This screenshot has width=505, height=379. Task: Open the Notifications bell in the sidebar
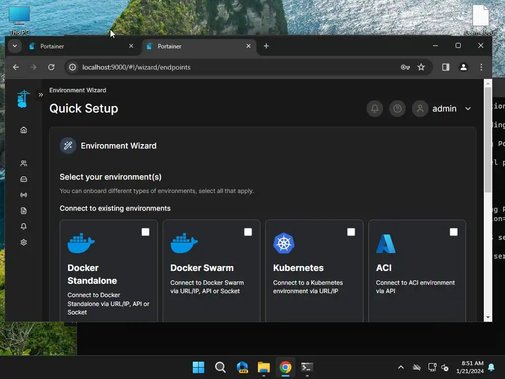click(x=24, y=227)
